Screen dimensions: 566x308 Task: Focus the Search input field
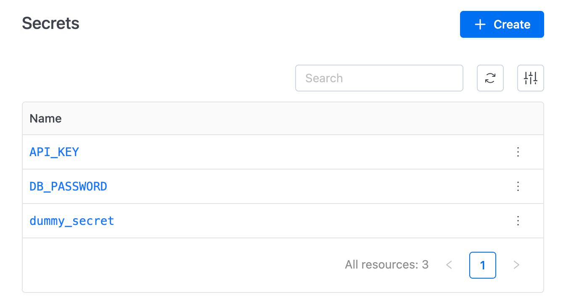(379, 78)
